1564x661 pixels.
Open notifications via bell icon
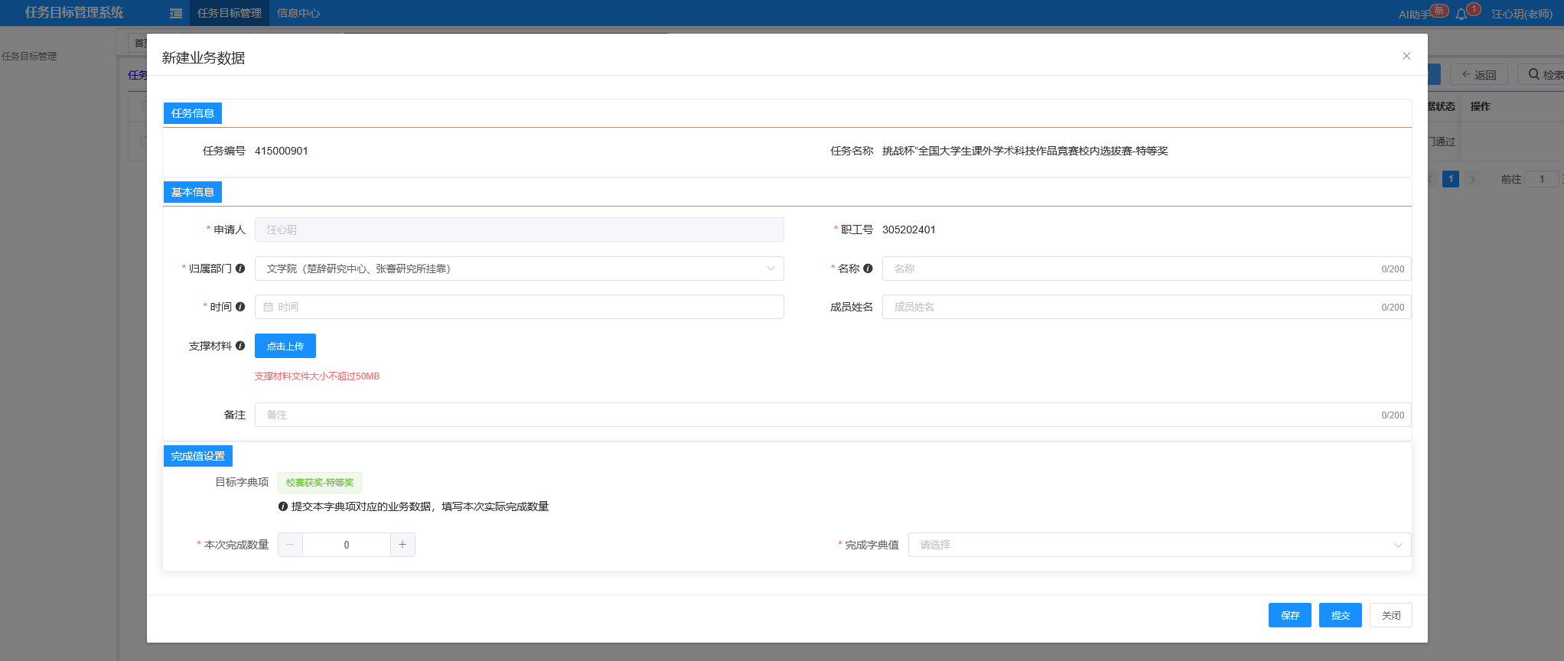coord(1461,14)
